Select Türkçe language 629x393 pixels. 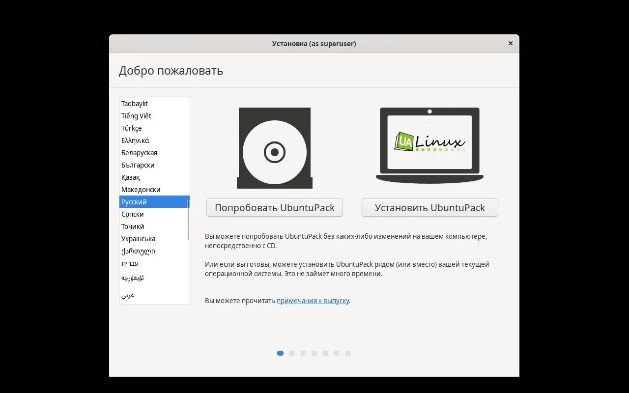154,128
